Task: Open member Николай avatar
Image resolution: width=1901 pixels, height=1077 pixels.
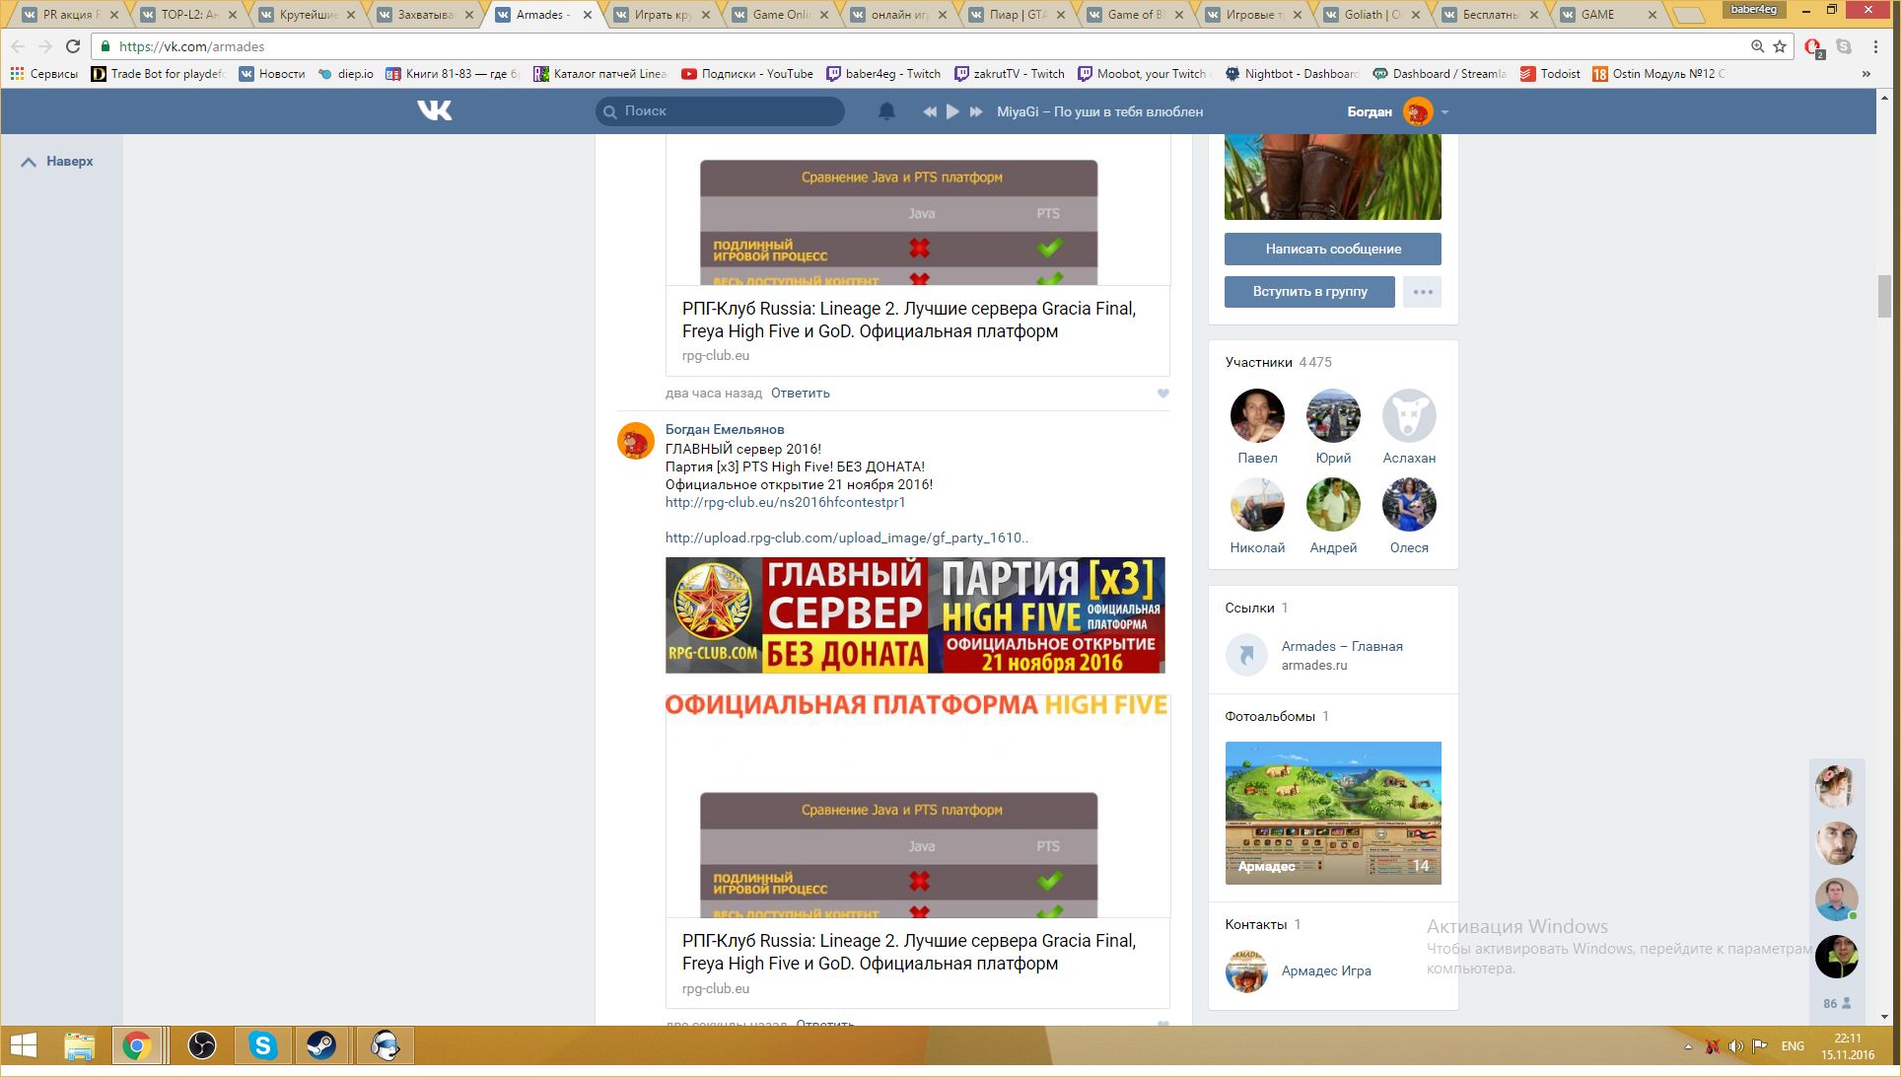Action: click(1257, 505)
